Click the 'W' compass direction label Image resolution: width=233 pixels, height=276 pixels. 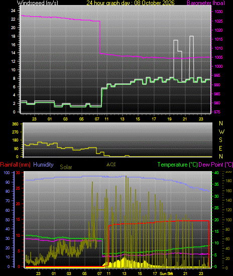(221, 131)
